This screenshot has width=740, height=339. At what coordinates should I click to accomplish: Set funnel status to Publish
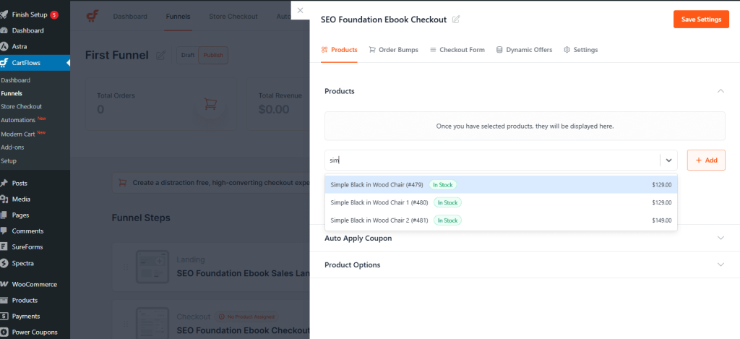(x=213, y=55)
